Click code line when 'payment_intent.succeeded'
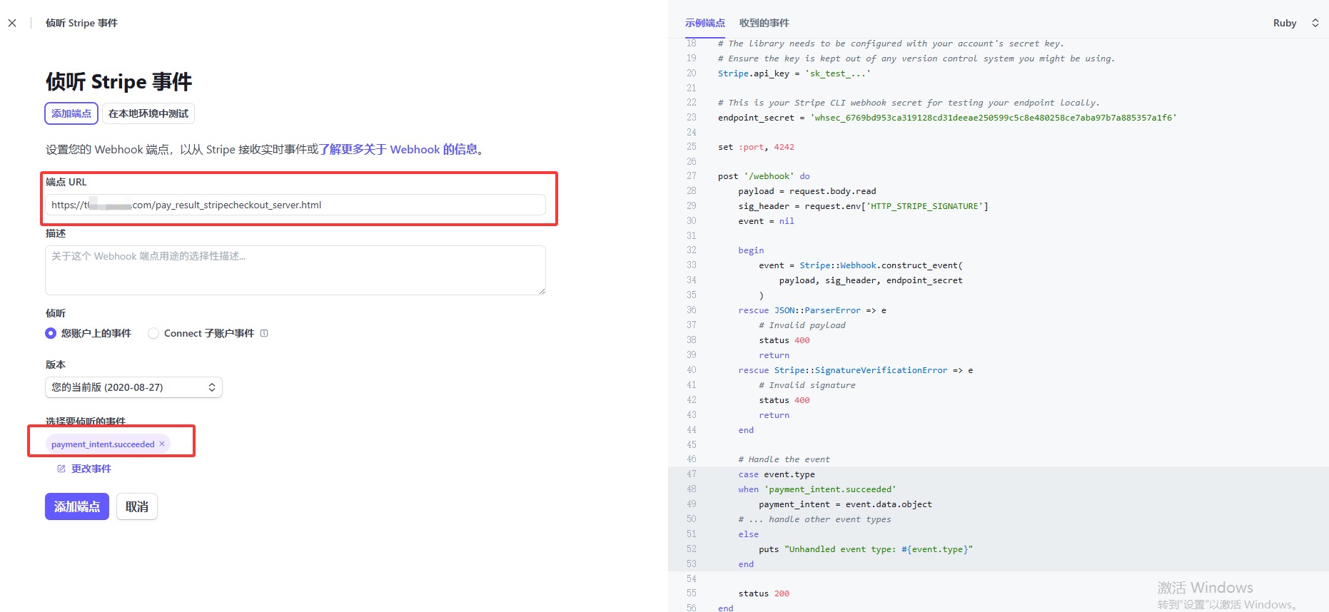This screenshot has width=1329, height=612. click(817, 489)
